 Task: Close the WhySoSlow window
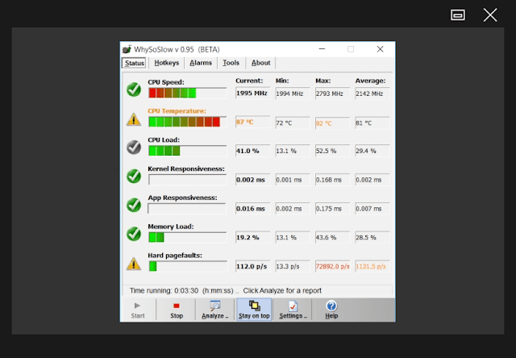380,49
